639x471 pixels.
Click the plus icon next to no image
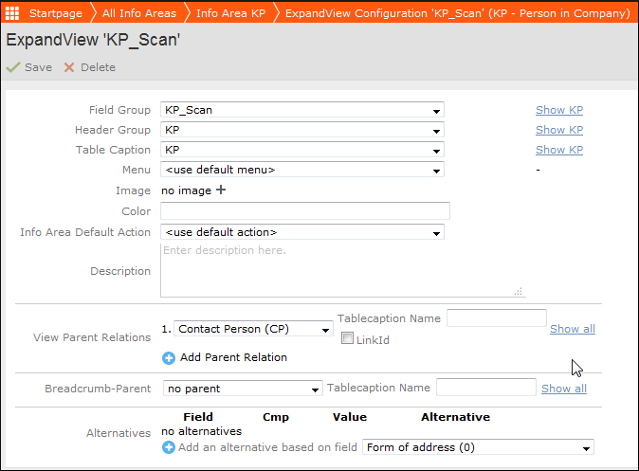(x=221, y=190)
